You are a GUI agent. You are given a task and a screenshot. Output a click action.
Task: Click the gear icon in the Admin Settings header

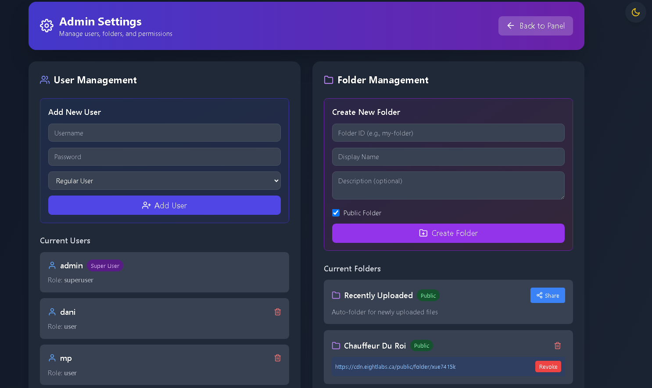point(47,25)
